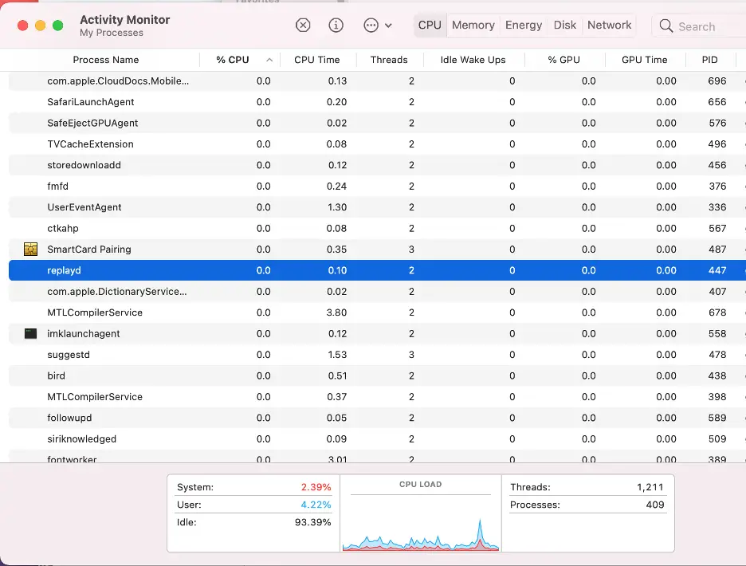
Task: Sort by PID column header
Action: pos(709,60)
